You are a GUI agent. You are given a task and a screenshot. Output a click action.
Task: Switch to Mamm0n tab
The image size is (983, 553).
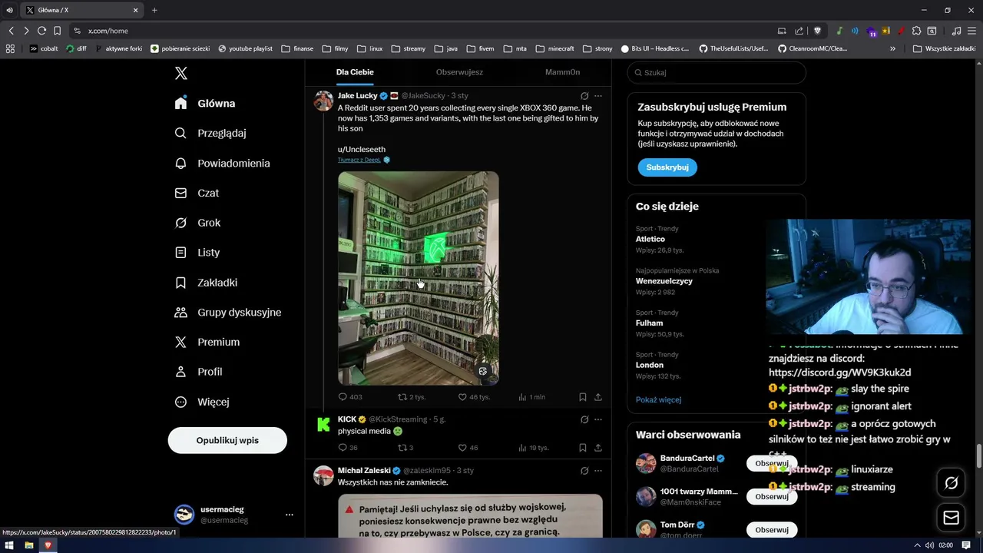[562, 72]
